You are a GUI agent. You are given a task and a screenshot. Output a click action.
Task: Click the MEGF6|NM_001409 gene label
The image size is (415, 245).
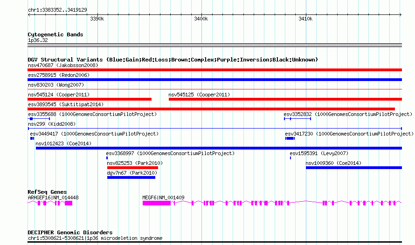[x=163, y=197]
